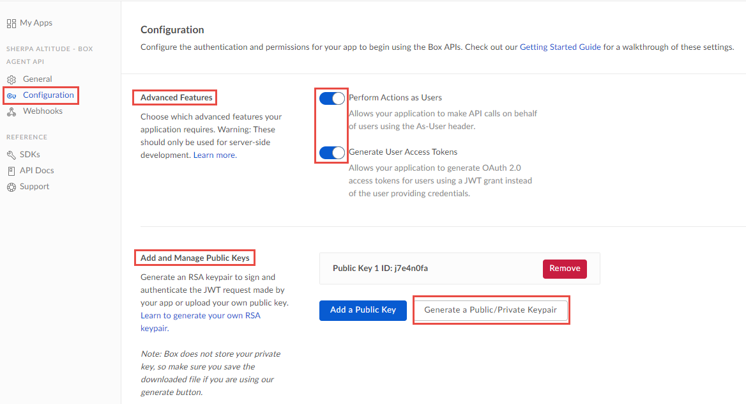Open the Getting Started Guide link
The height and width of the screenshot is (404, 746).
tap(560, 47)
